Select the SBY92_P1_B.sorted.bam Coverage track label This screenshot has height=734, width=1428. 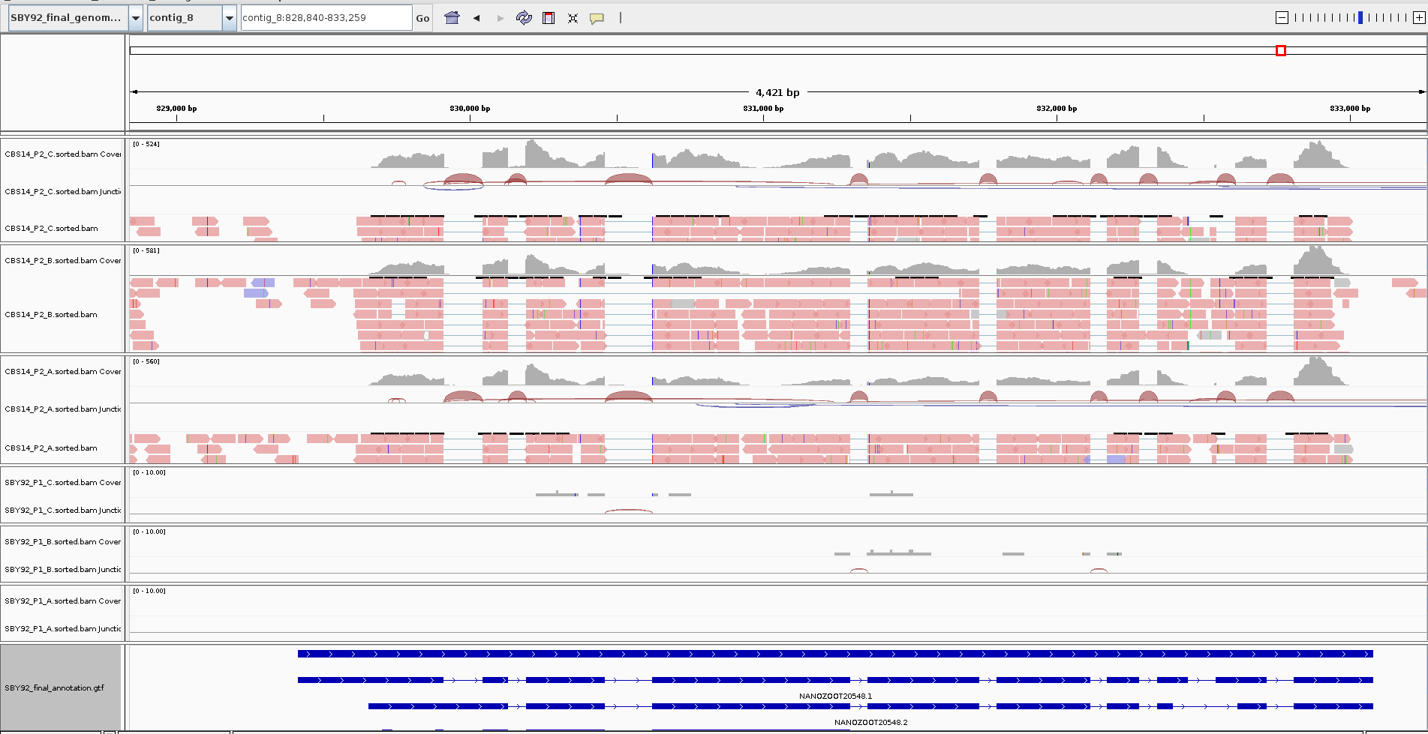pyautogui.click(x=63, y=542)
